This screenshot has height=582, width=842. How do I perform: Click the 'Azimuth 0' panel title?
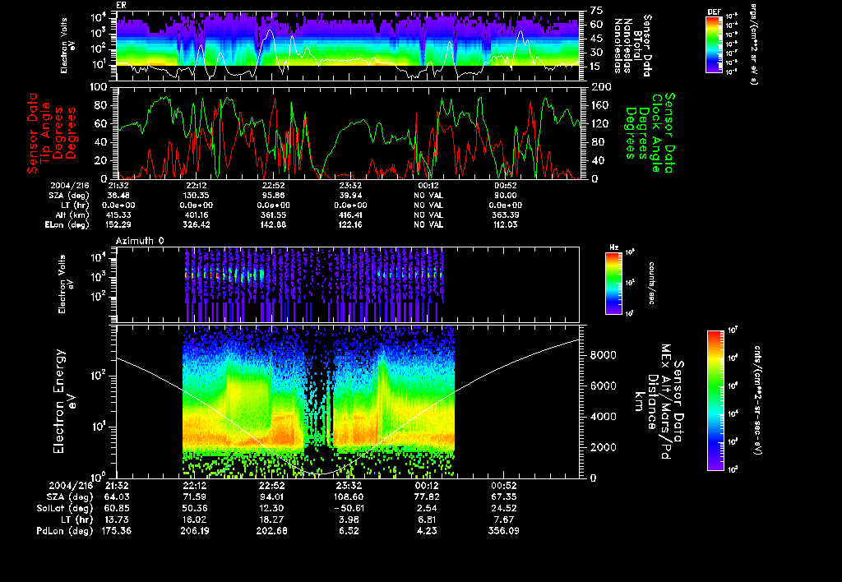(140, 241)
